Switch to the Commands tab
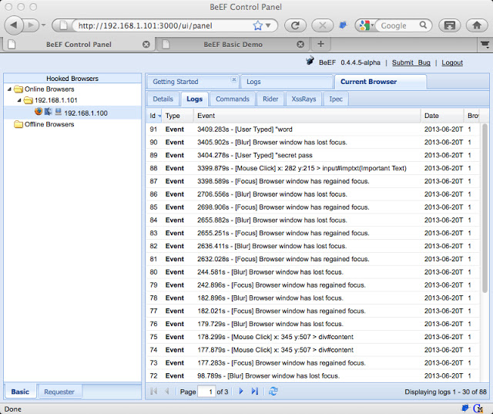 (x=232, y=99)
